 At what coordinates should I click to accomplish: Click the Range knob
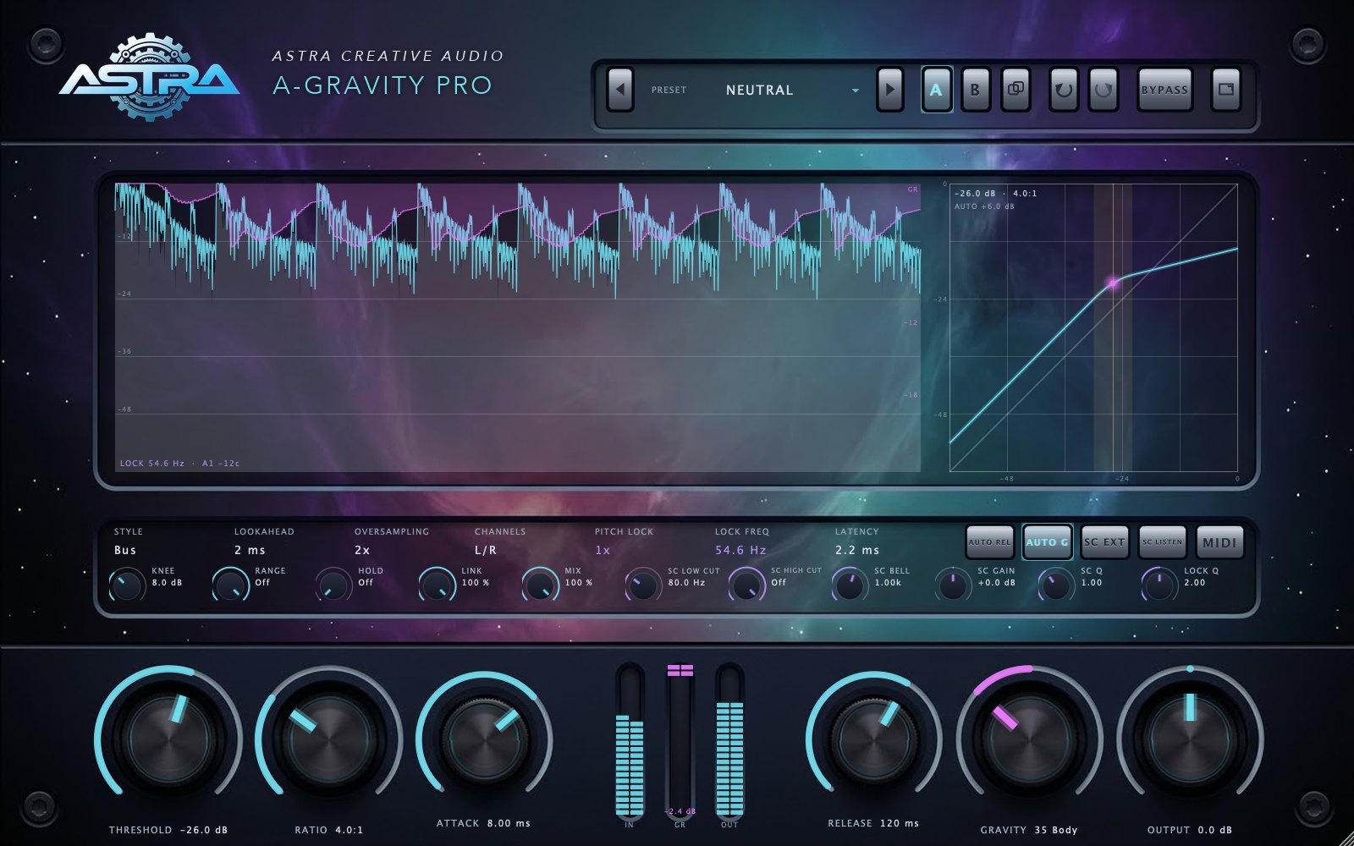(x=230, y=584)
